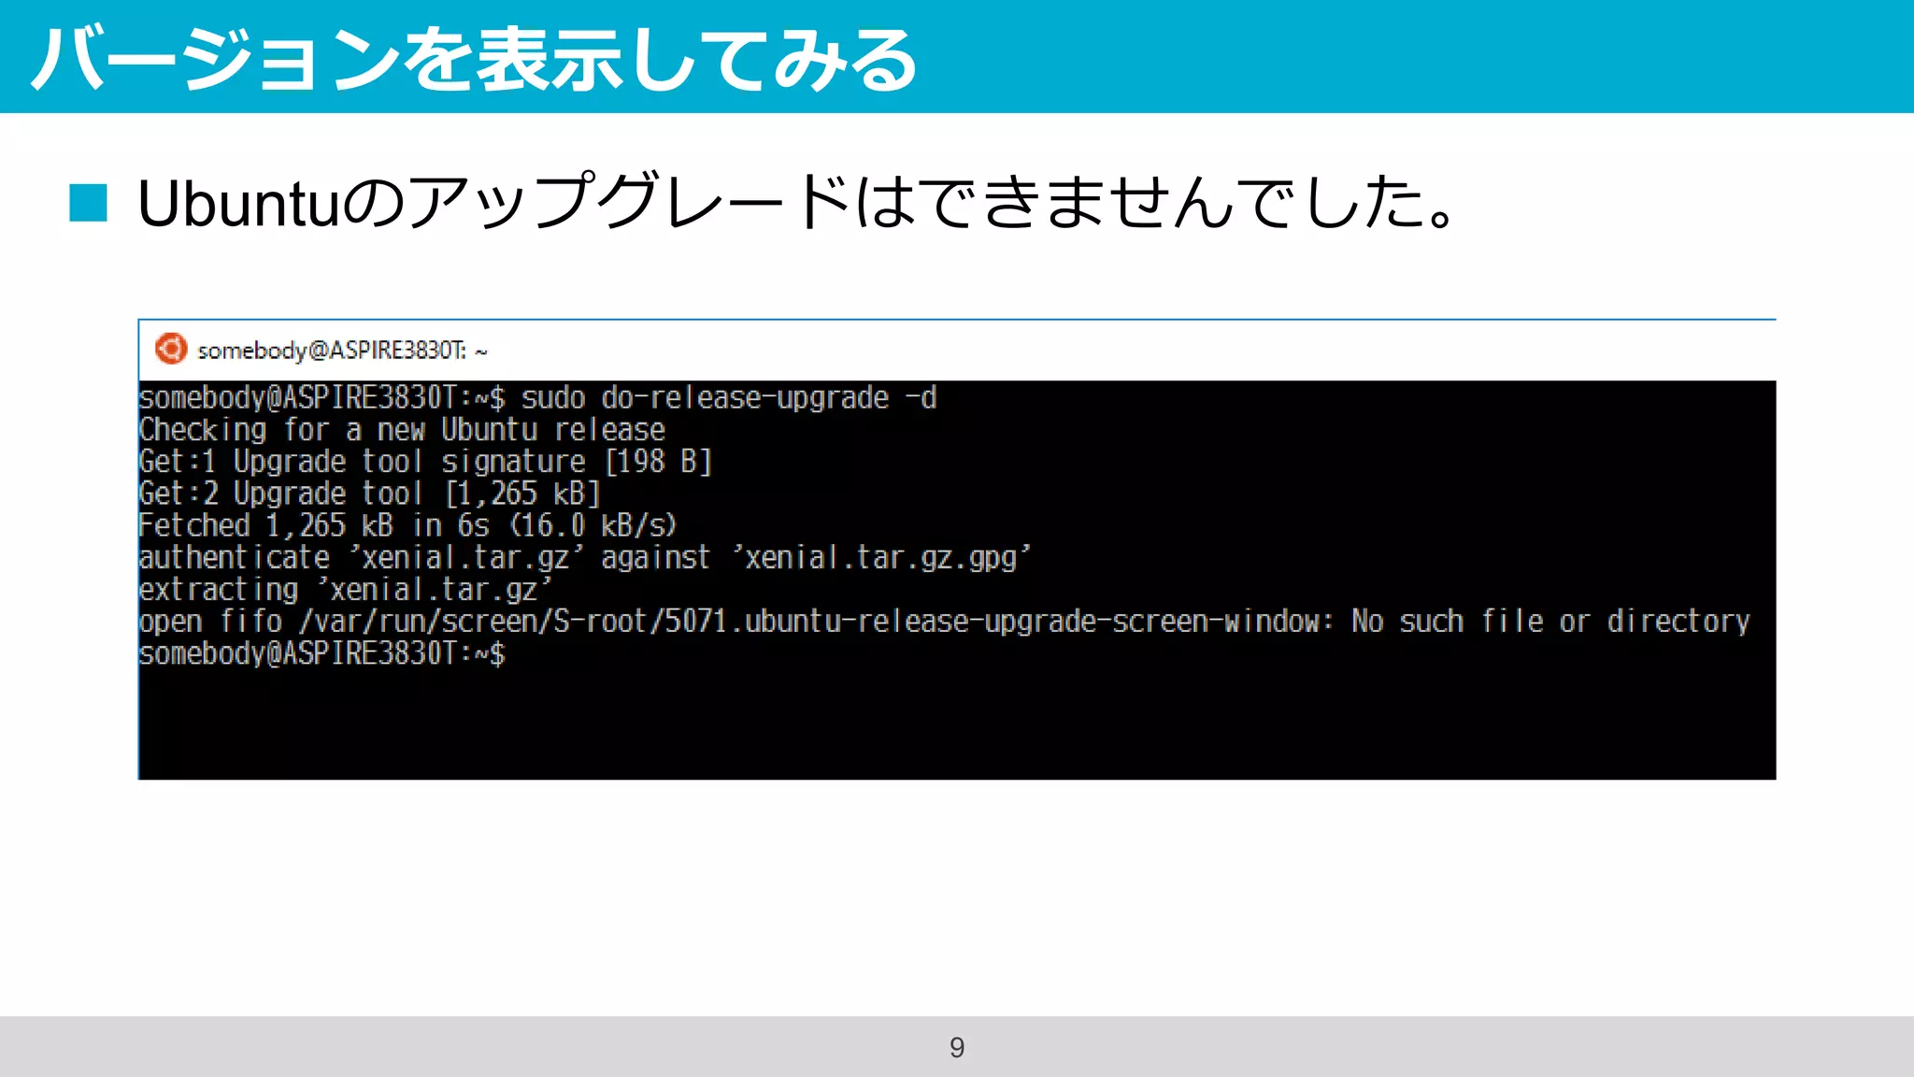
Task: Click the "authenticate 'xenial.tar.gz'" line
Action: click(x=585, y=558)
